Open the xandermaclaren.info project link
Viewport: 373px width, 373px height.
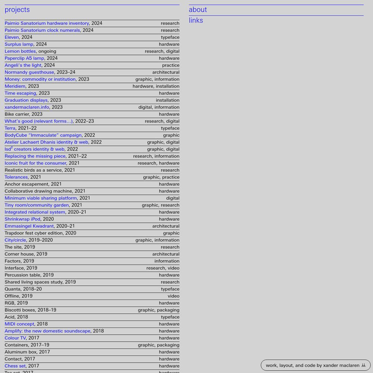tap(27, 107)
